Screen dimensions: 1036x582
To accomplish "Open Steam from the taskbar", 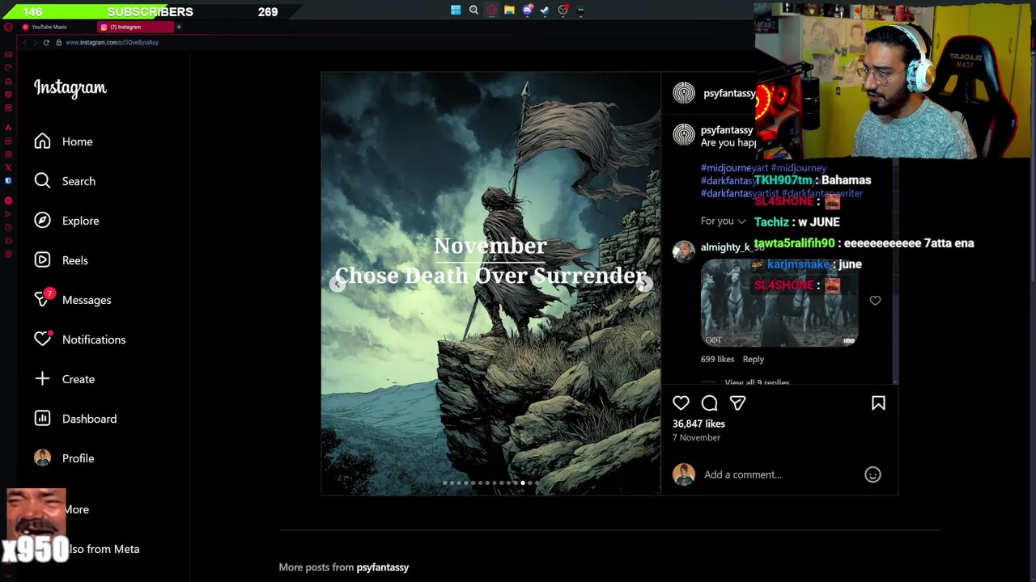I will (x=545, y=11).
